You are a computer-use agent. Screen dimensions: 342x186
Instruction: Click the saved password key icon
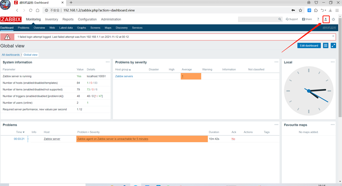point(293,10)
